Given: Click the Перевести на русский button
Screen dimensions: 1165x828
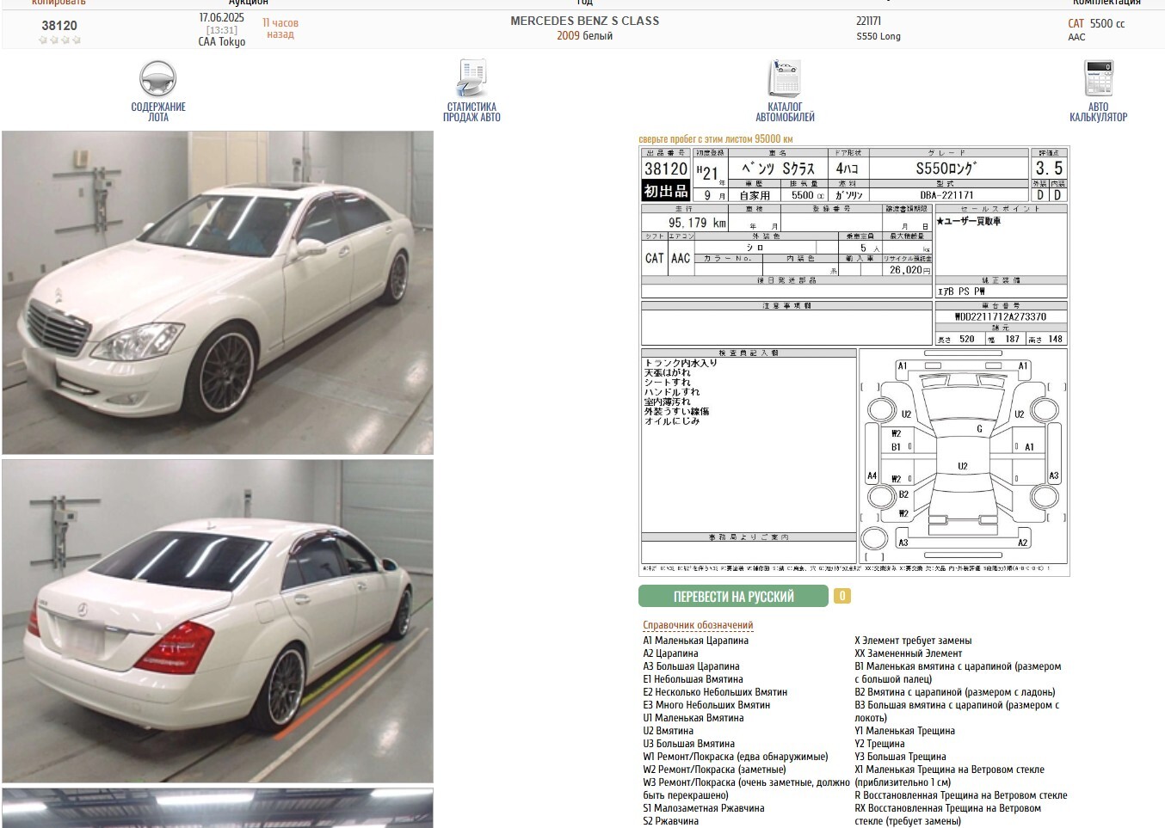Looking at the screenshot, I should pyautogui.click(x=733, y=596).
